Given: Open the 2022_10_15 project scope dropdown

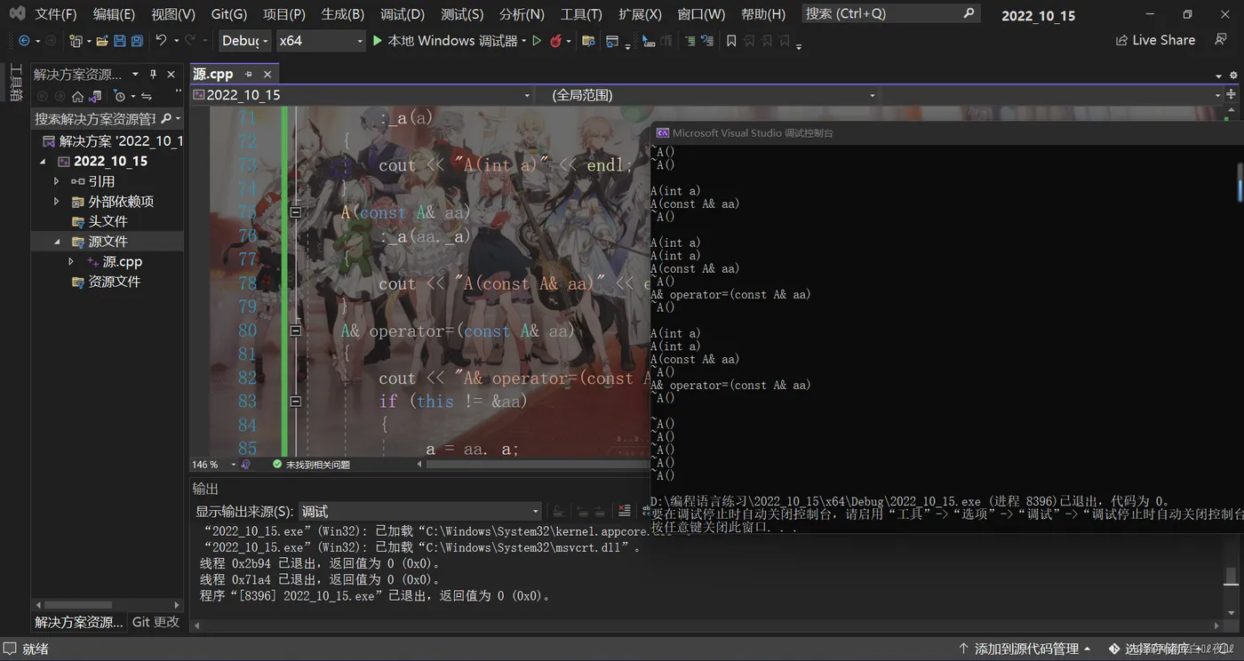Looking at the screenshot, I should [363, 95].
